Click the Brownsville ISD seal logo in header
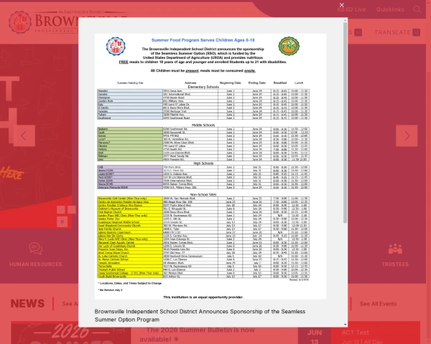This screenshot has width=431, height=344. 19,22
